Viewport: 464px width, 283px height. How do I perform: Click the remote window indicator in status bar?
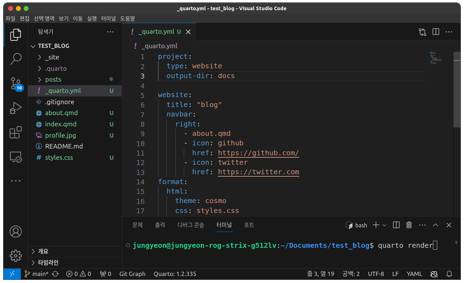[12, 274]
